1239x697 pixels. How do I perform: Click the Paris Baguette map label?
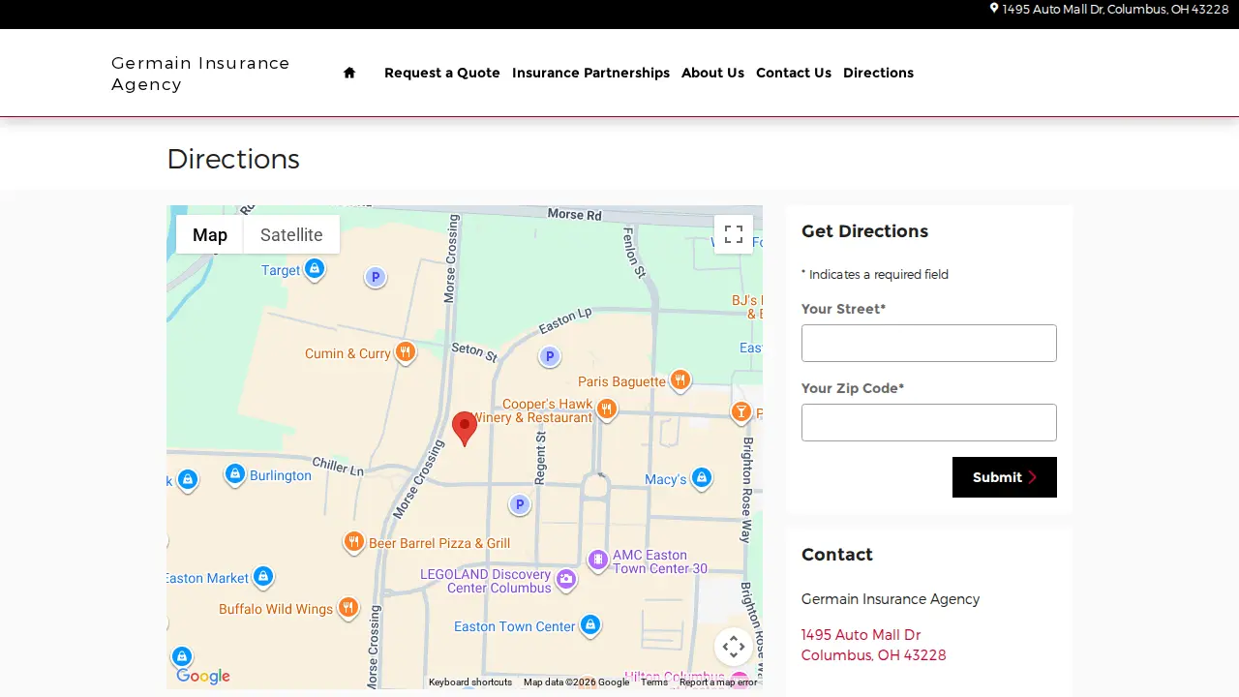pos(621,381)
